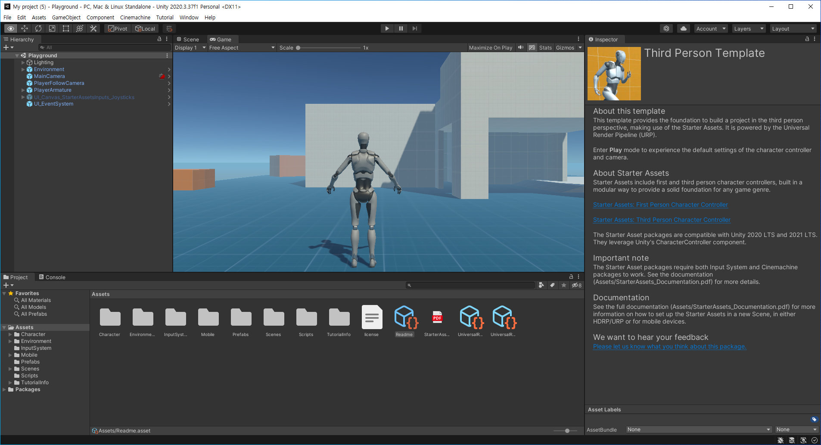Image resolution: width=821 pixels, height=445 pixels.
Task: Open the GameObject menu
Action: (66, 18)
